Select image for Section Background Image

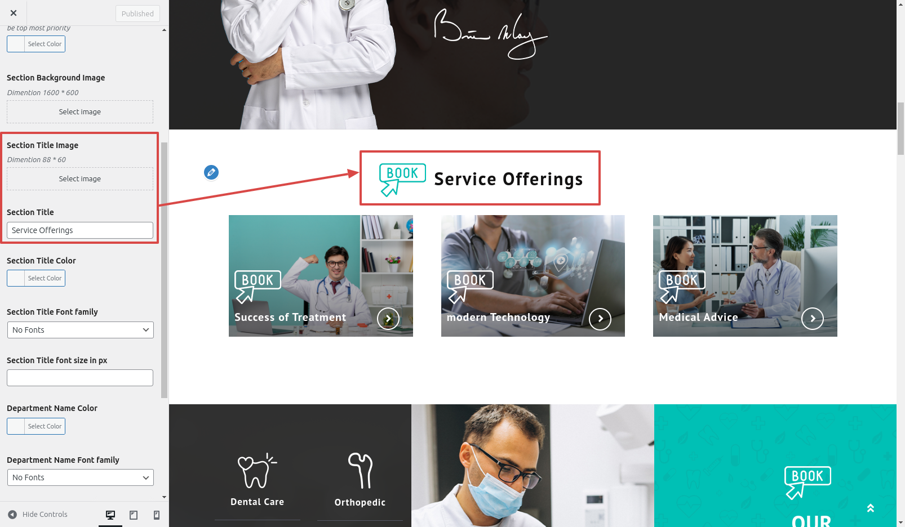80,111
